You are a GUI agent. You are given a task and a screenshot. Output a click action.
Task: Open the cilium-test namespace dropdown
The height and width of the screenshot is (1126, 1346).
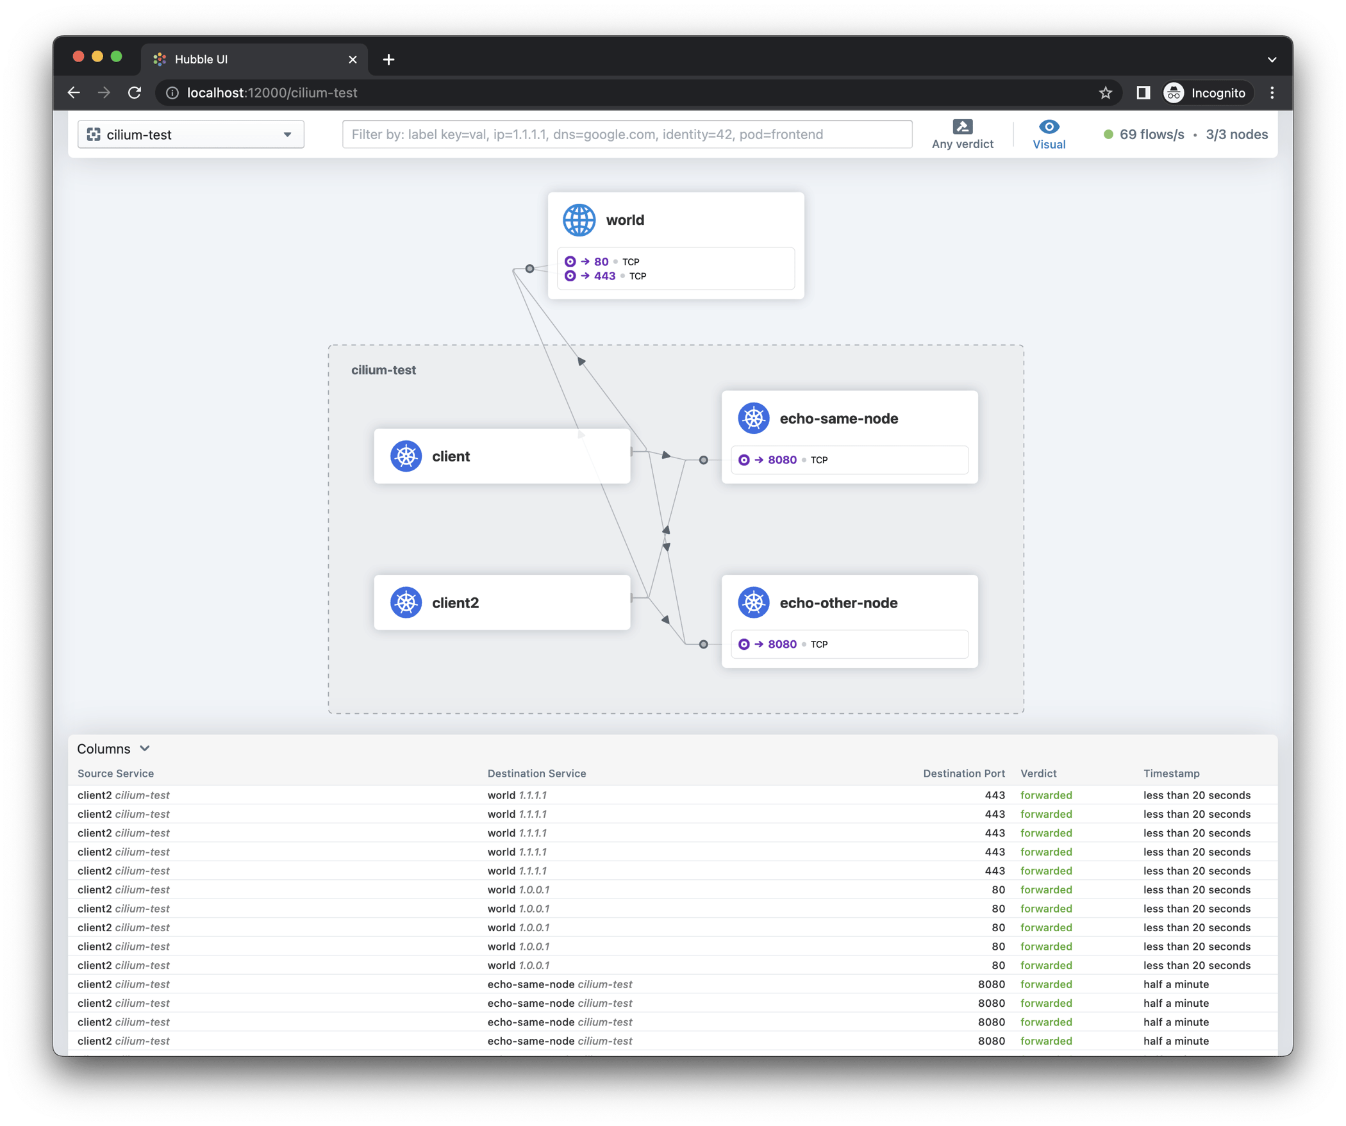pos(190,135)
